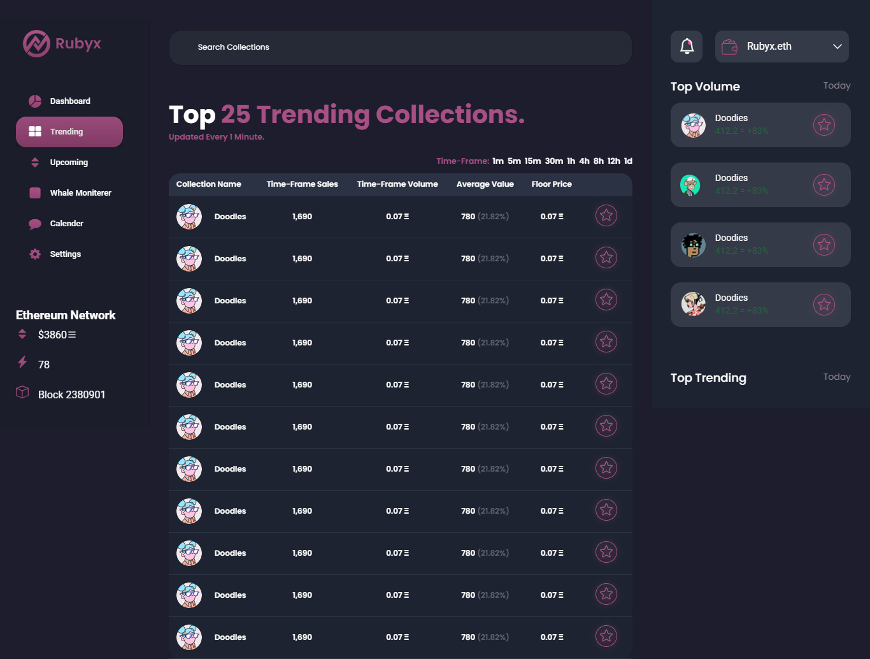
Task: Toggle the star on the last Top Volume item
Action: pos(824,305)
